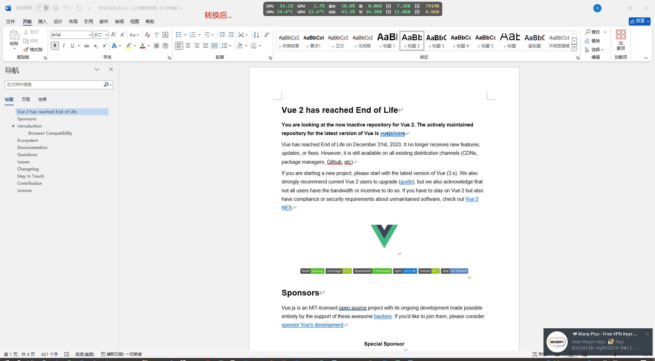Toggle strikethrough formatting
Viewport: 655px width, 361px height.
(87, 46)
